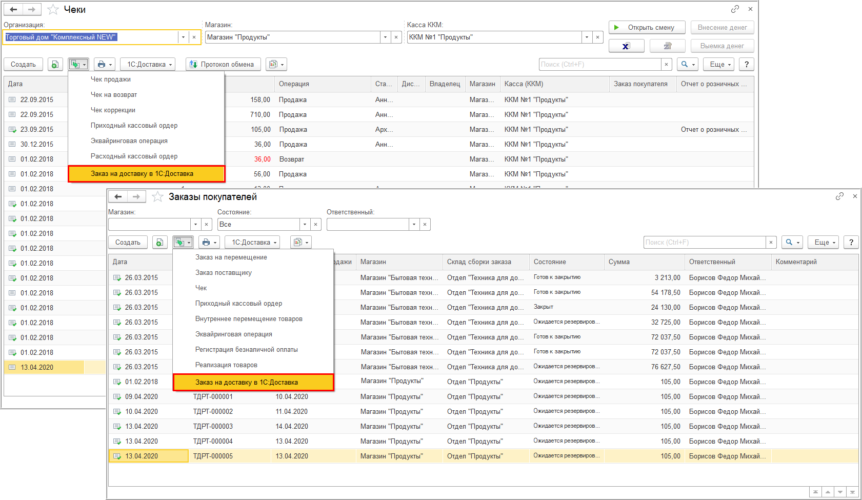
Task: Expand Организация dropdown
Action: (x=183, y=37)
